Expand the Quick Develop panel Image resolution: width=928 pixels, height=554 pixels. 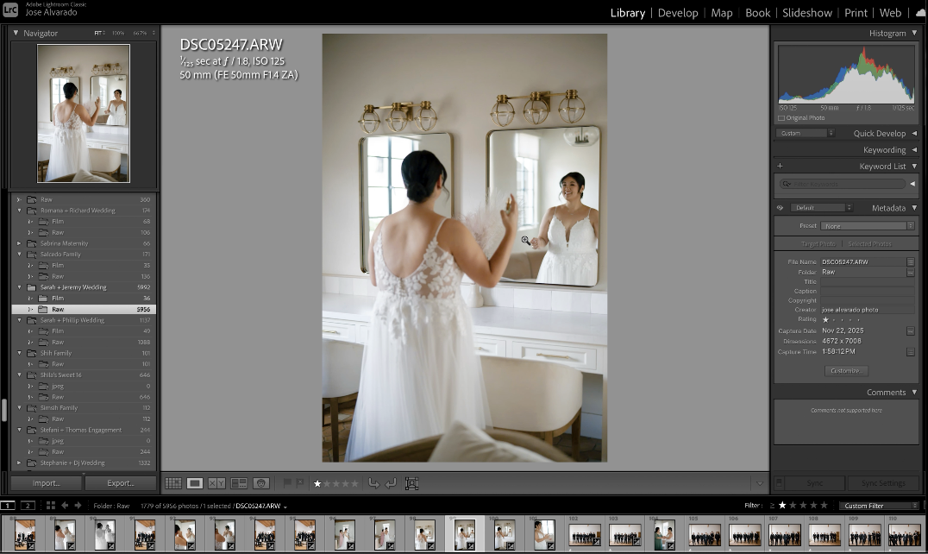tap(914, 134)
